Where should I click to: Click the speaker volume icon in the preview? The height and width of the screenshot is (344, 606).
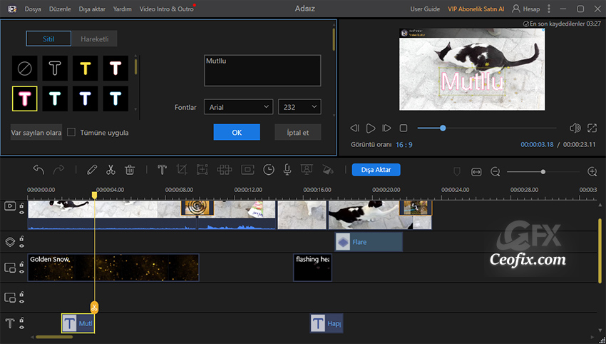575,128
